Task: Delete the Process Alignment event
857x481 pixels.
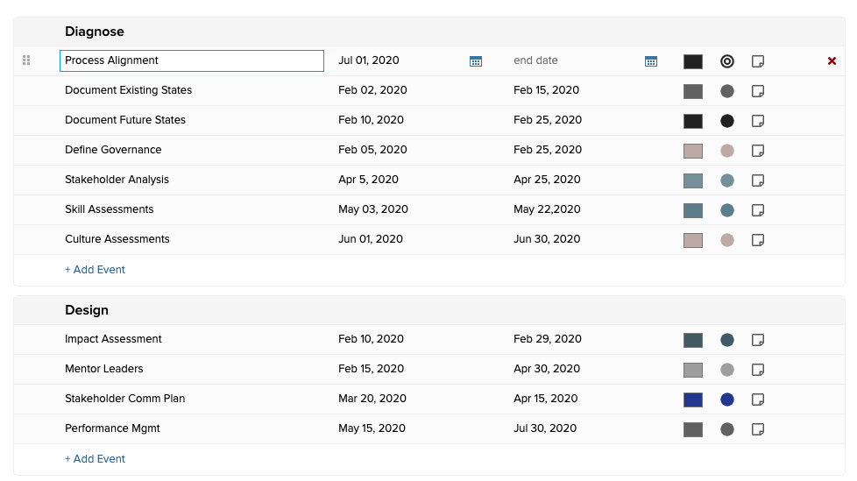Action: [832, 61]
